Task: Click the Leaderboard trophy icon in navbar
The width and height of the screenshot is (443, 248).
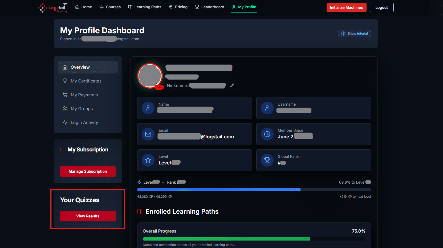Action: point(197,7)
